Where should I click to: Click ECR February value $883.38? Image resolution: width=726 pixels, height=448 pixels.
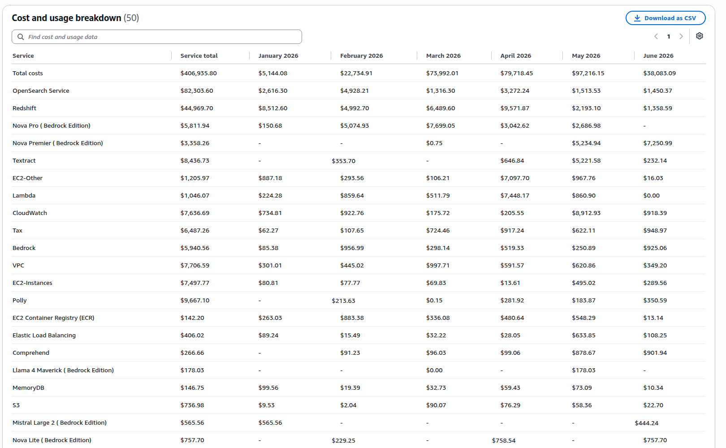[352, 318]
